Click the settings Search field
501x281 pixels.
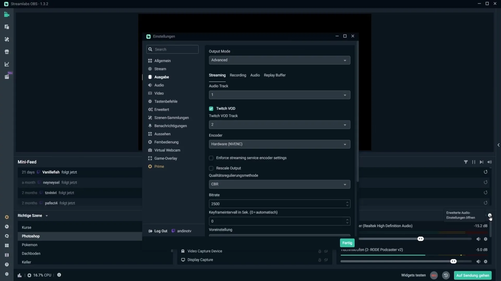[x=172, y=49]
